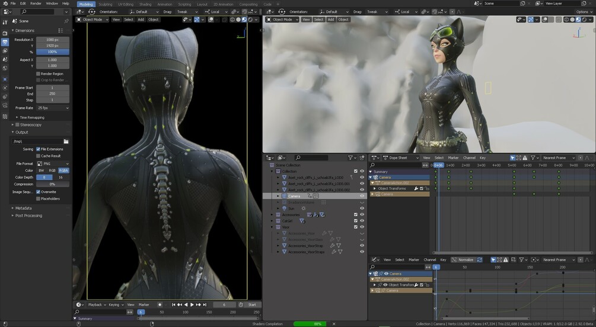The width and height of the screenshot is (596, 327).
Task: Switch to the Sculpting workspace tab
Action: click(106, 4)
